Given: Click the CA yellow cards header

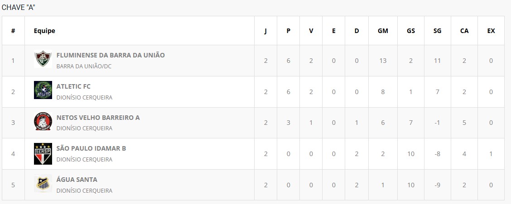Looking at the screenshot, I should click(464, 31).
